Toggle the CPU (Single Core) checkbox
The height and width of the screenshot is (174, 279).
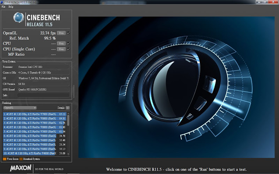[x=68, y=49]
